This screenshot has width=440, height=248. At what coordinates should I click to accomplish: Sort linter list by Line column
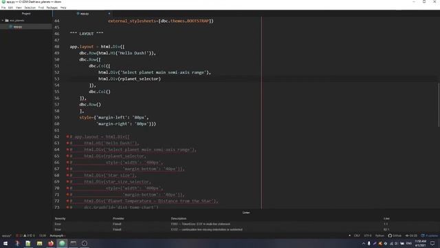pyautogui.click(x=386, y=218)
